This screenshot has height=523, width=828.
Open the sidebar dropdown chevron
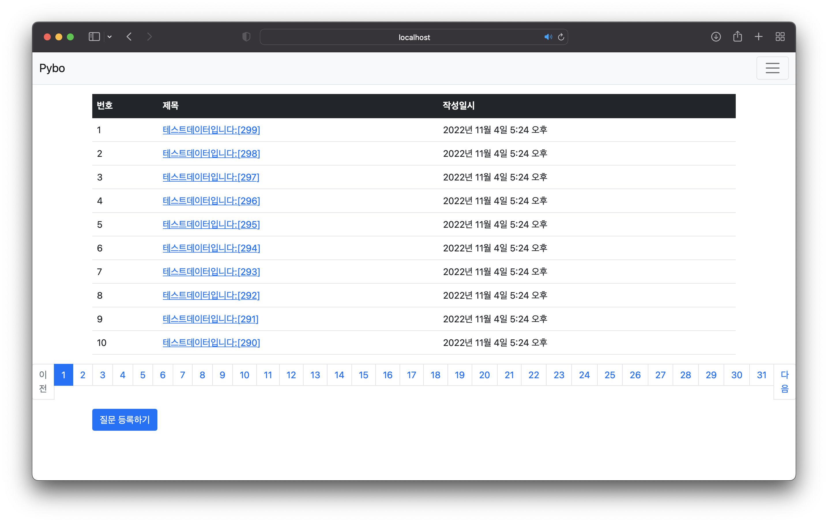point(109,37)
